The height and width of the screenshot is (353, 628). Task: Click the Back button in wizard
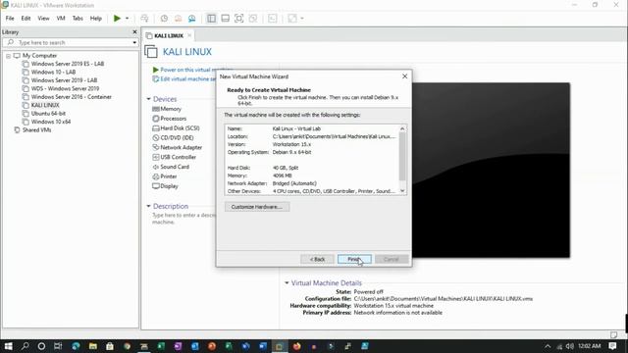point(317,259)
